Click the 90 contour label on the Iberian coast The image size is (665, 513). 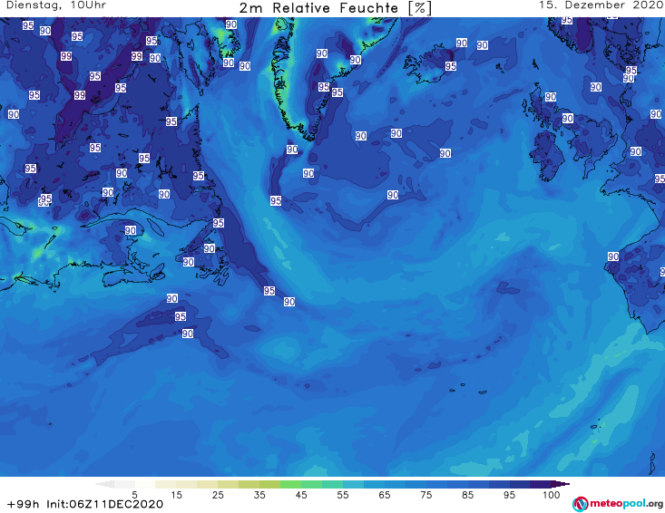613,256
